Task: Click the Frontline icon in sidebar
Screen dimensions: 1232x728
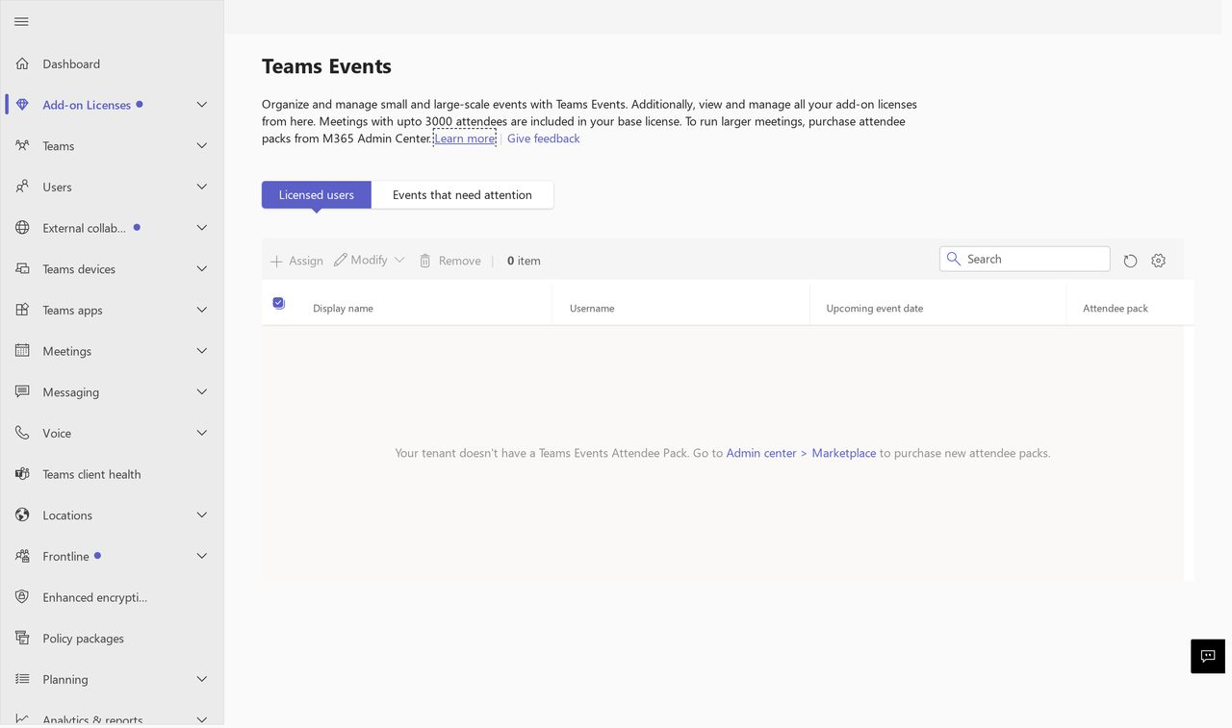Action: [x=22, y=556]
